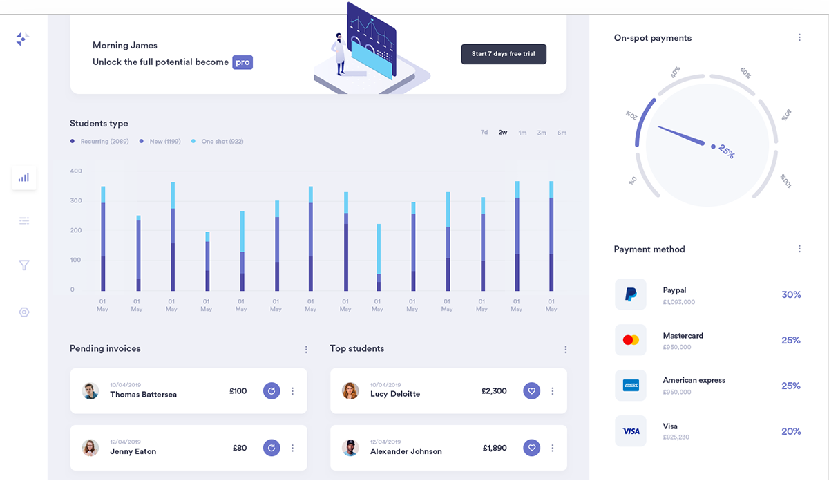Open the bar chart analytics sidebar icon
The width and height of the screenshot is (829, 481).
pyautogui.click(x=24, y=178)
